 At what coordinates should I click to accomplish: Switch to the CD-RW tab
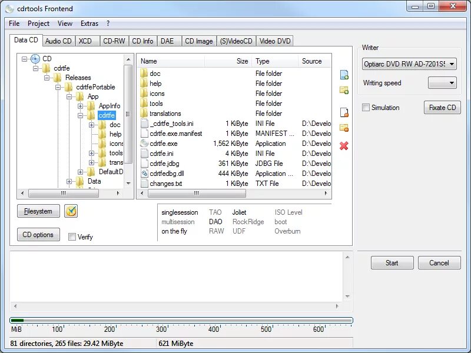(x=114, y=41)
